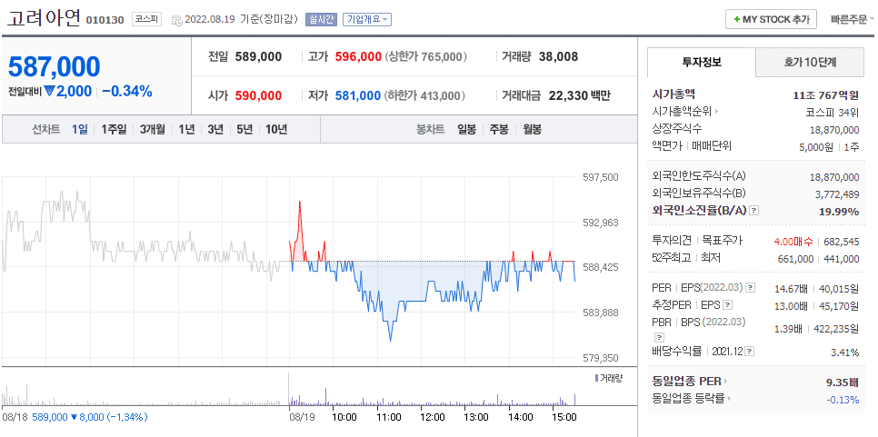Viewport: 878px width, 437px height.
Task: Click the 4.00매수 investment opinion
Action: click(793, 241)
